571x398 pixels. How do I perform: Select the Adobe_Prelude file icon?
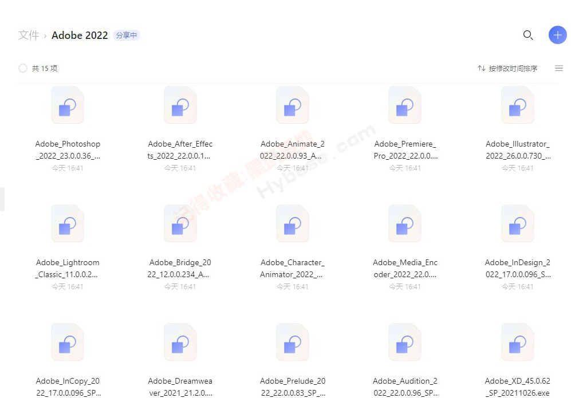(x=293, y=342)
